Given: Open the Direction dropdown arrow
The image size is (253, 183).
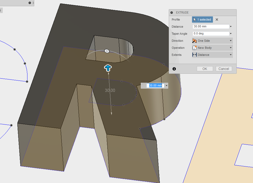Looking at the screenshot, I should click(x=231, y=41).
